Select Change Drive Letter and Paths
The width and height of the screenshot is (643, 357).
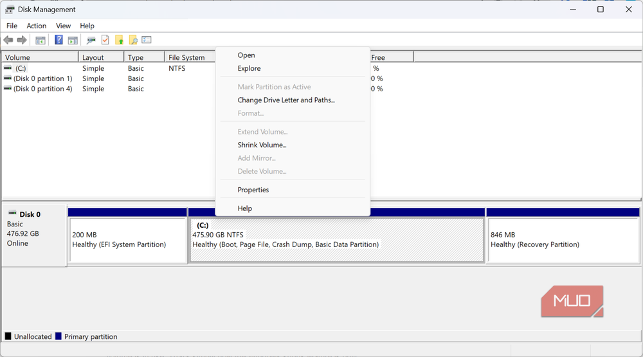coord(293,100)
